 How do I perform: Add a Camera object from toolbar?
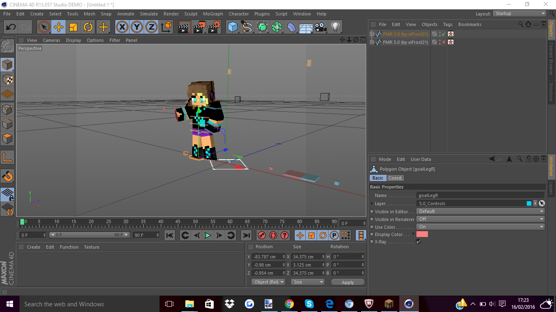point(321,27)
